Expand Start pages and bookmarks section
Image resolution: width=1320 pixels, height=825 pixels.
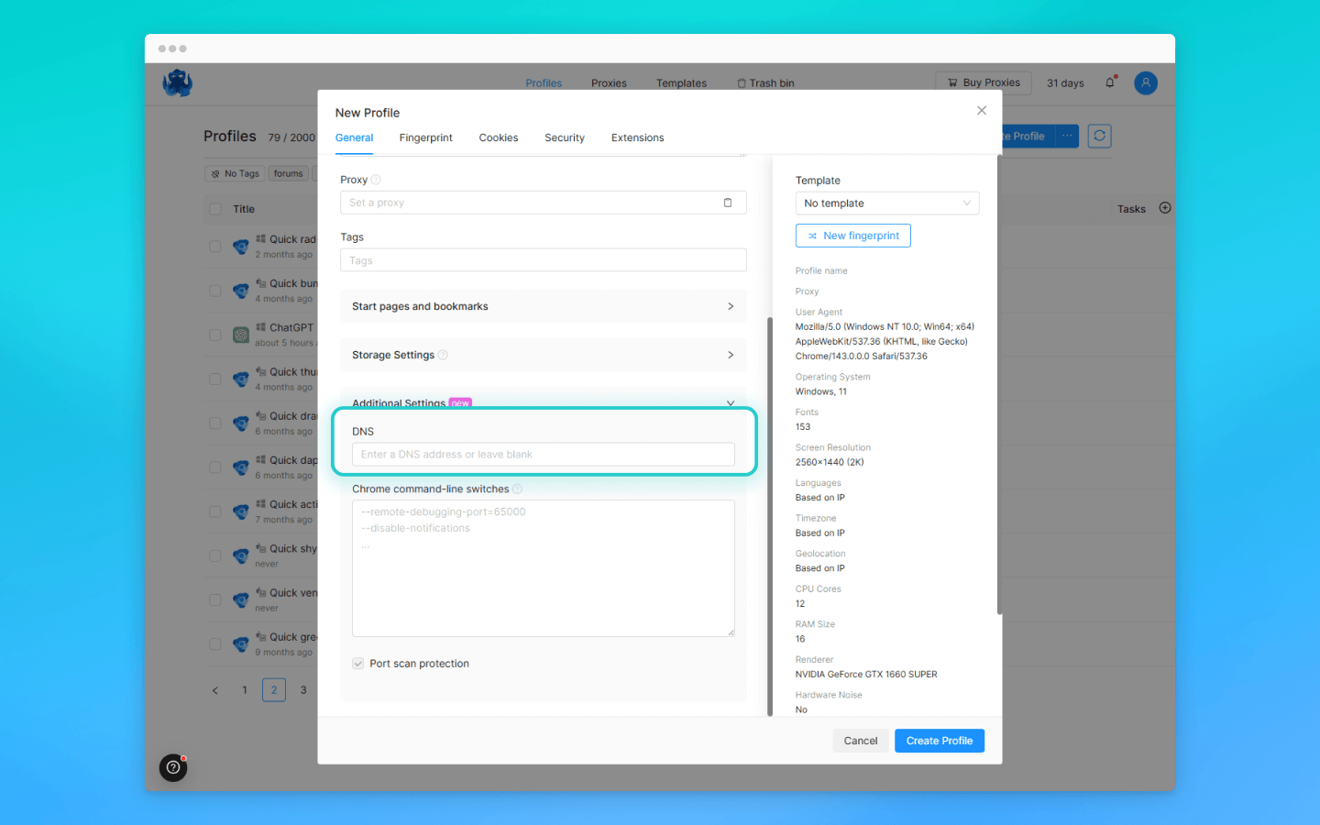(x=544, y=306)
